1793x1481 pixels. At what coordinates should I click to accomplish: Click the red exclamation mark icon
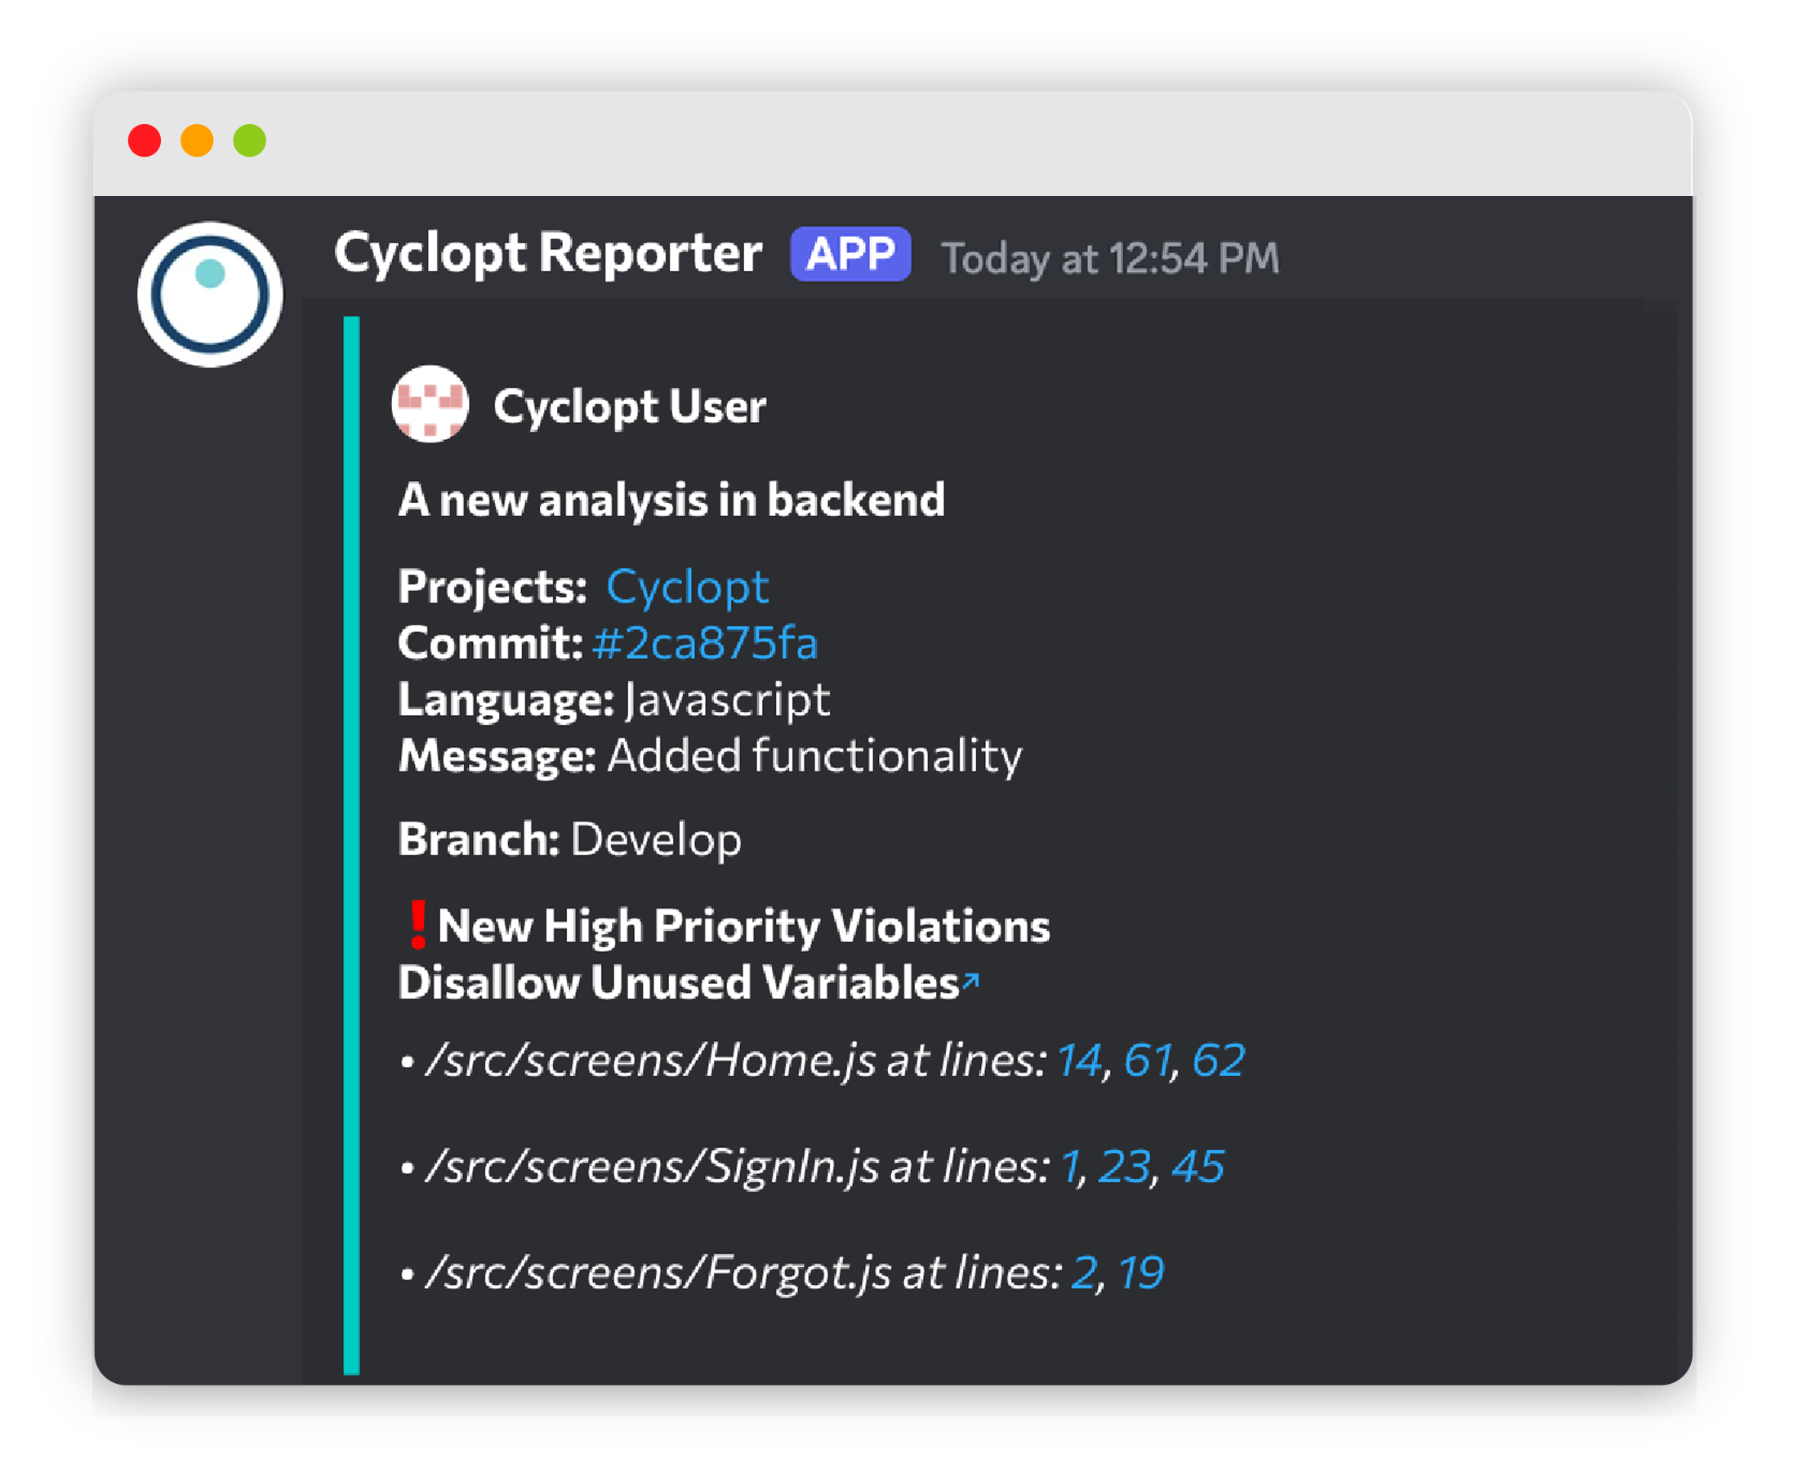(417, 924)
